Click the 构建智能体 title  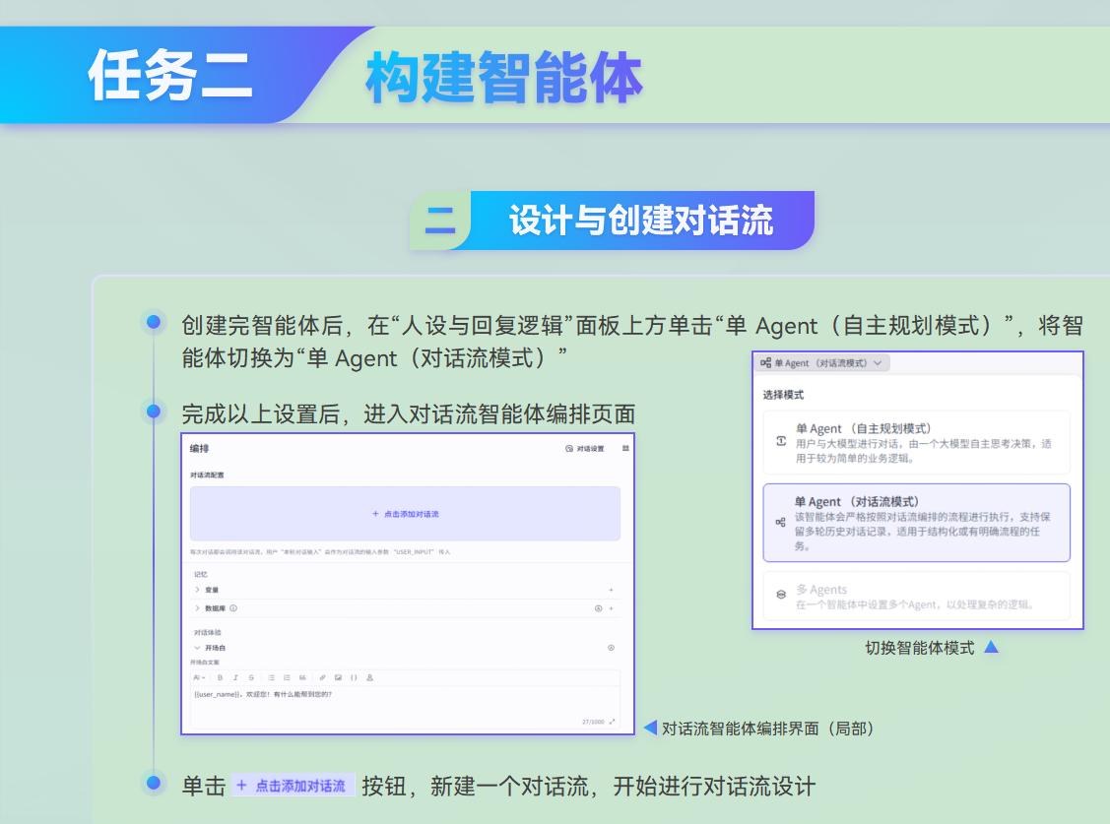pyautogui.click(x=504, y=77)
